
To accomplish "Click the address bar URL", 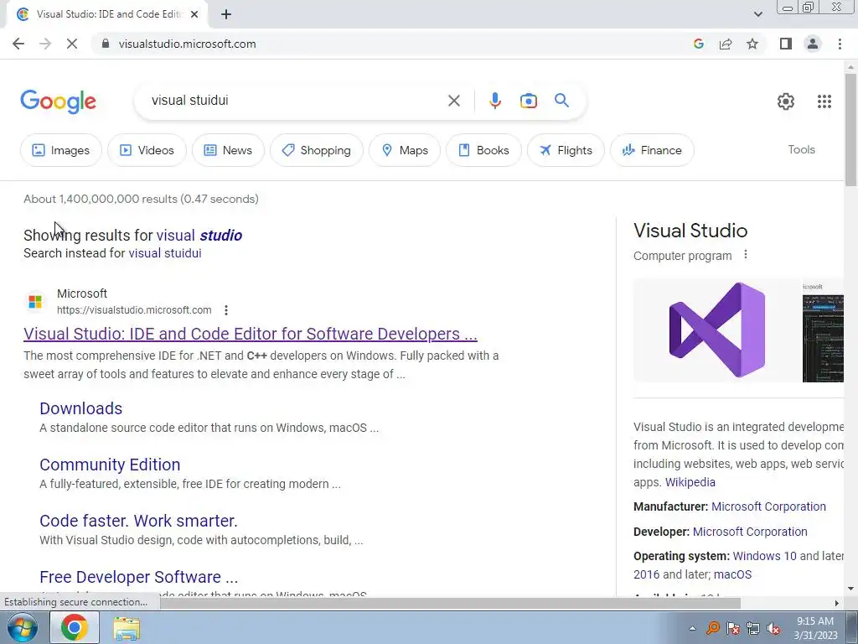I will click(187, 44).
